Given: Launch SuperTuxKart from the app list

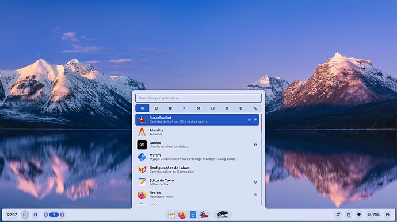Looking at the screenshot, I should coord(197,120).
